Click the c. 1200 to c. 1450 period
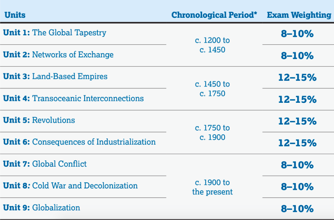Viewport: 334px width, 220px height. [212, 45]
